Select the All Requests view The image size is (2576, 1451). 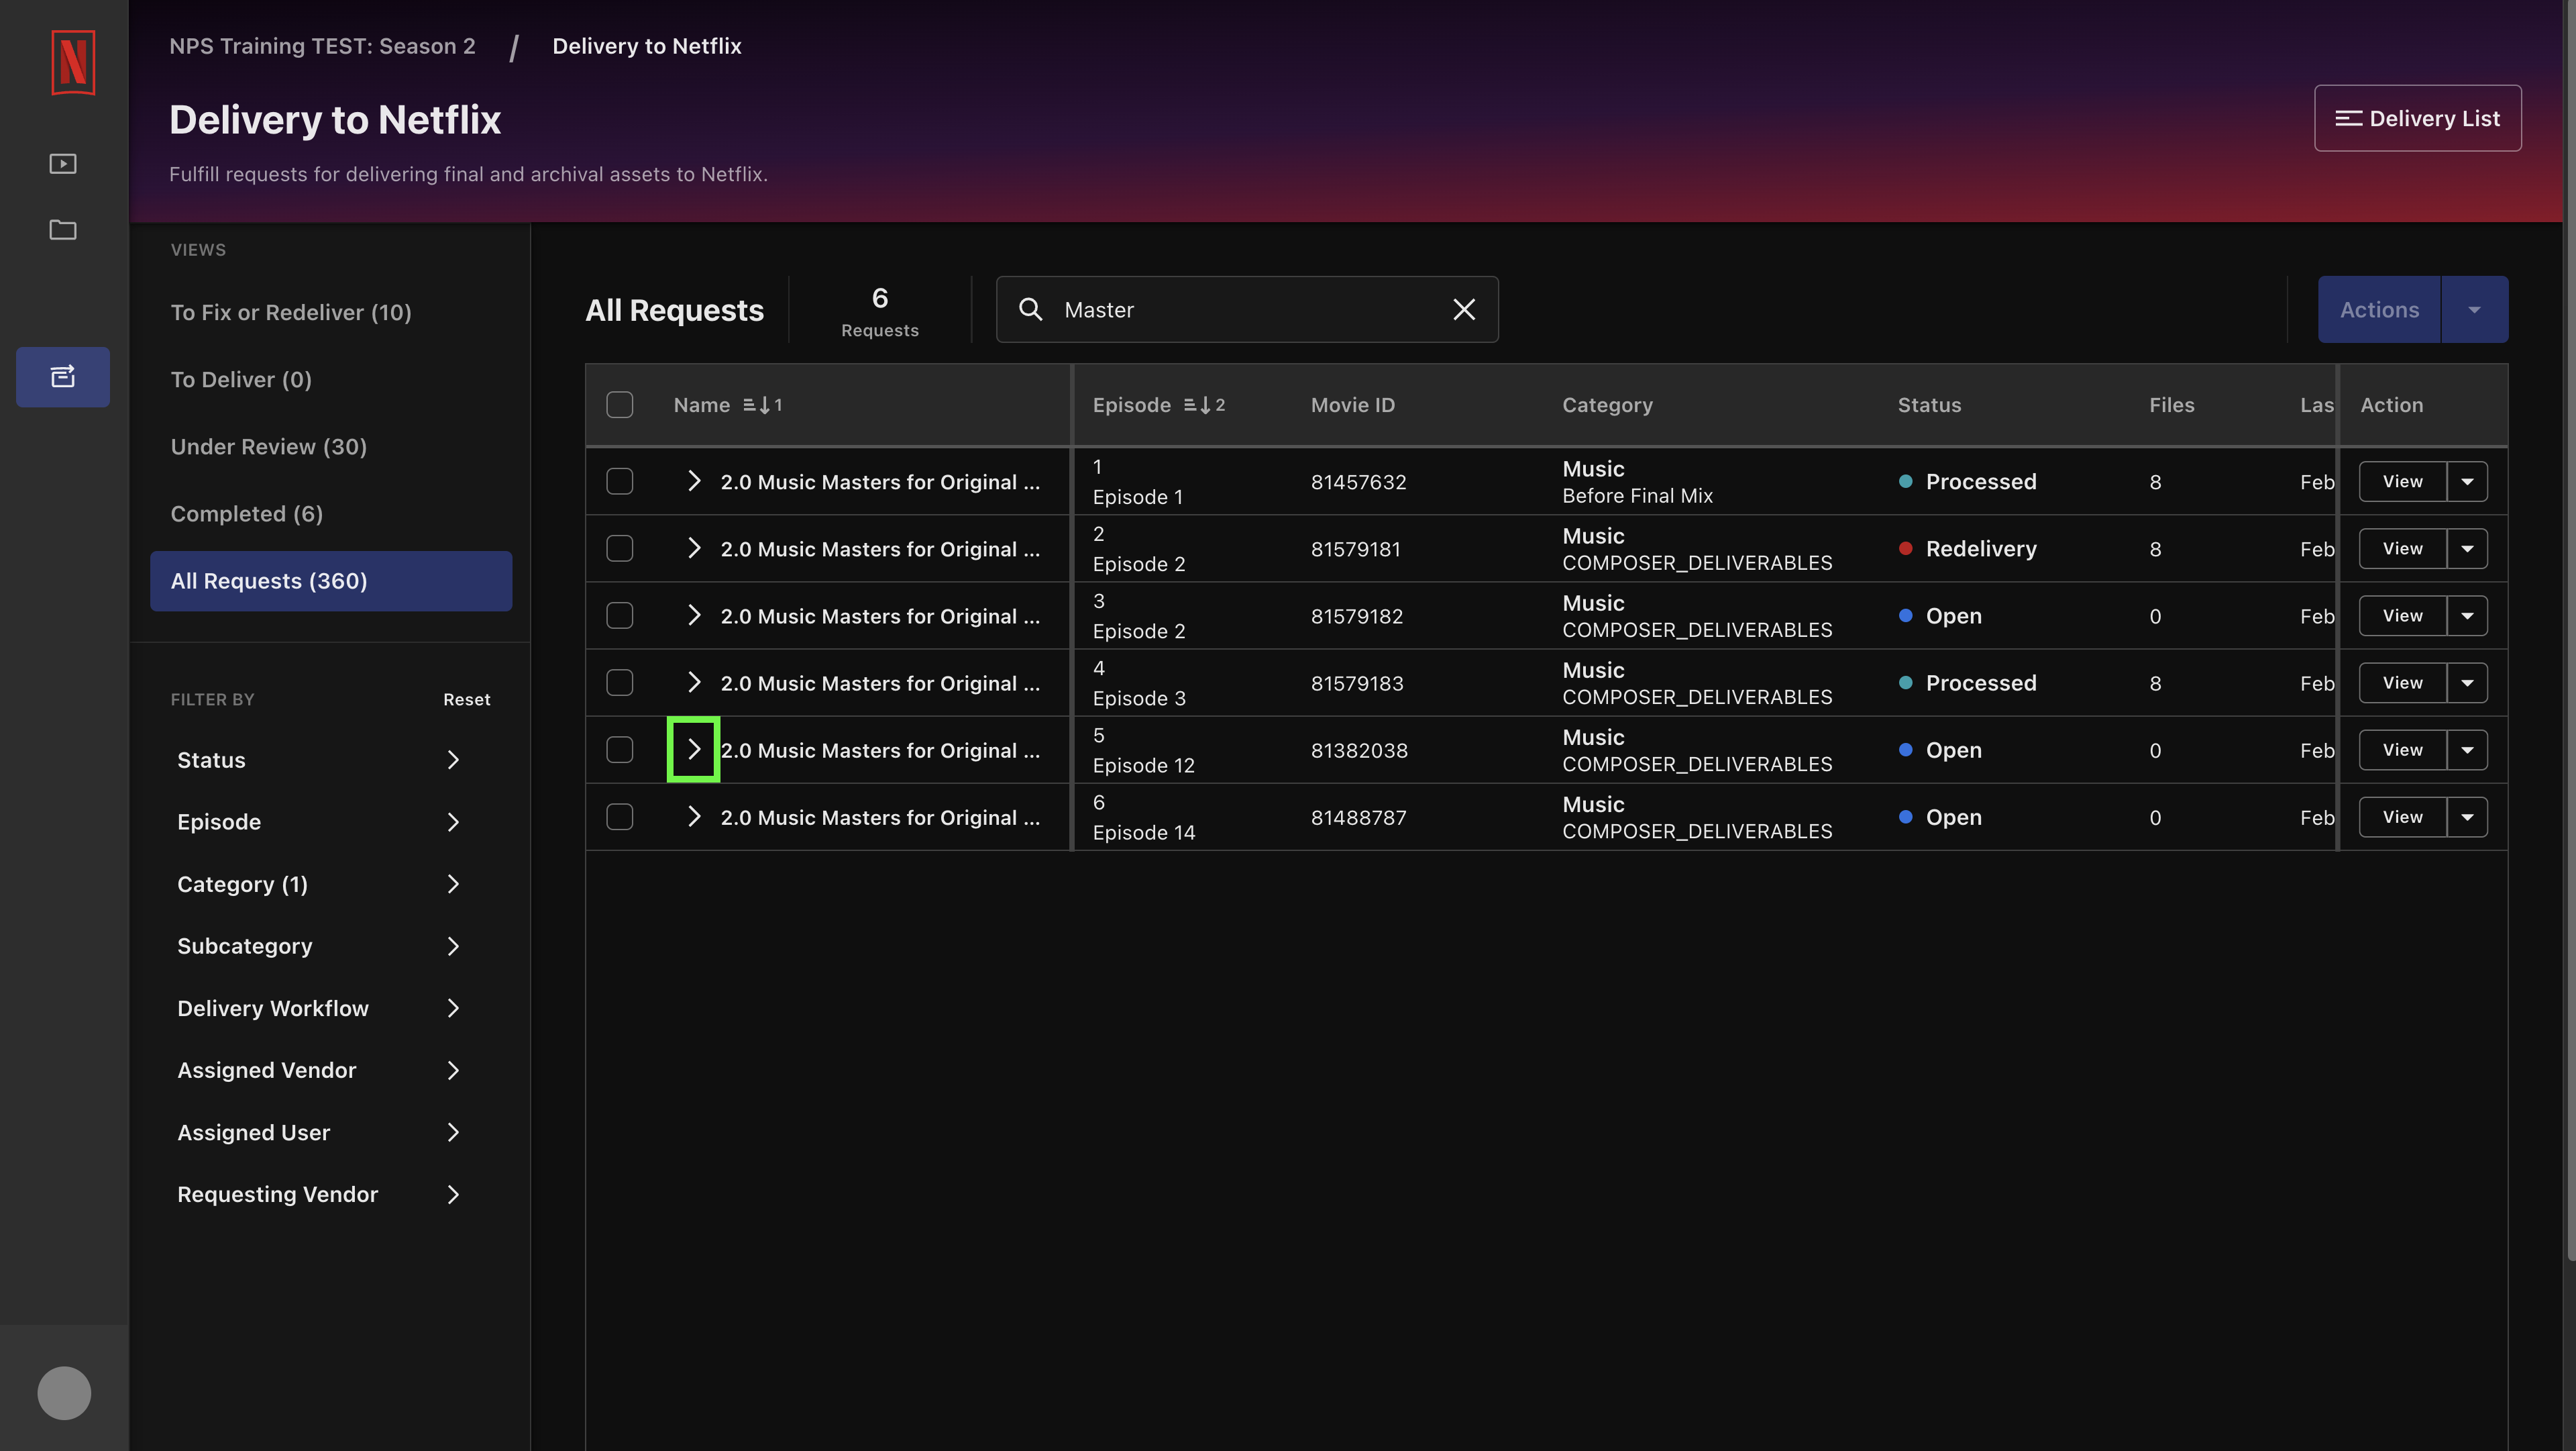click(331, 581)
